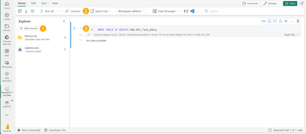
Task: Click the Share button
Action: tap(290, 4)
